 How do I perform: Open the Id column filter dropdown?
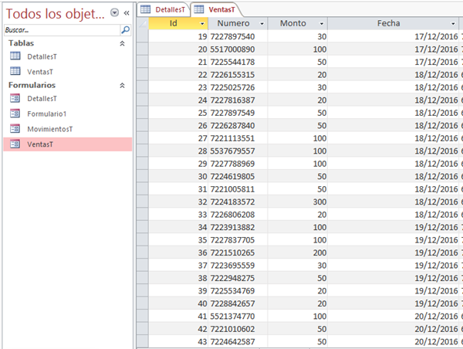click(x=202, y=24)
